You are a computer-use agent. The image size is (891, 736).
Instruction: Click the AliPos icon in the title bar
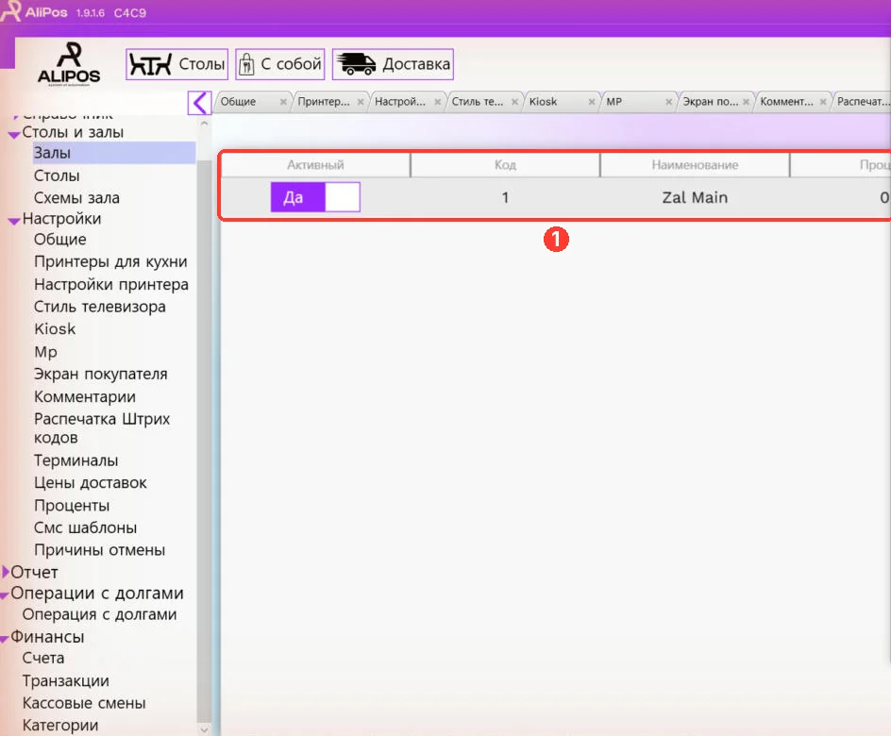pos(10,11)
